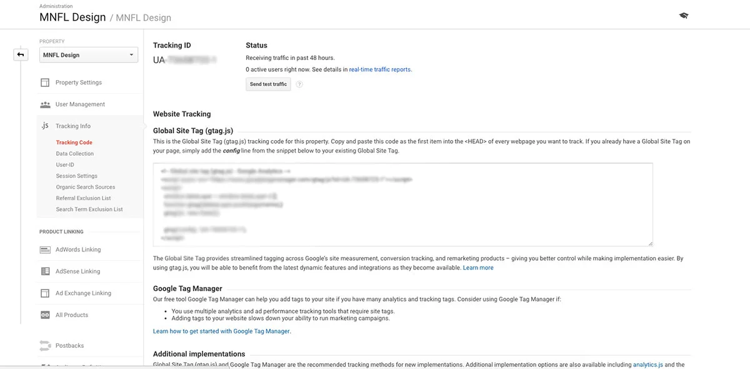Select Tracking Code submenu item
The height and width of the screenshot is (369, 750).
pos(74,143)
